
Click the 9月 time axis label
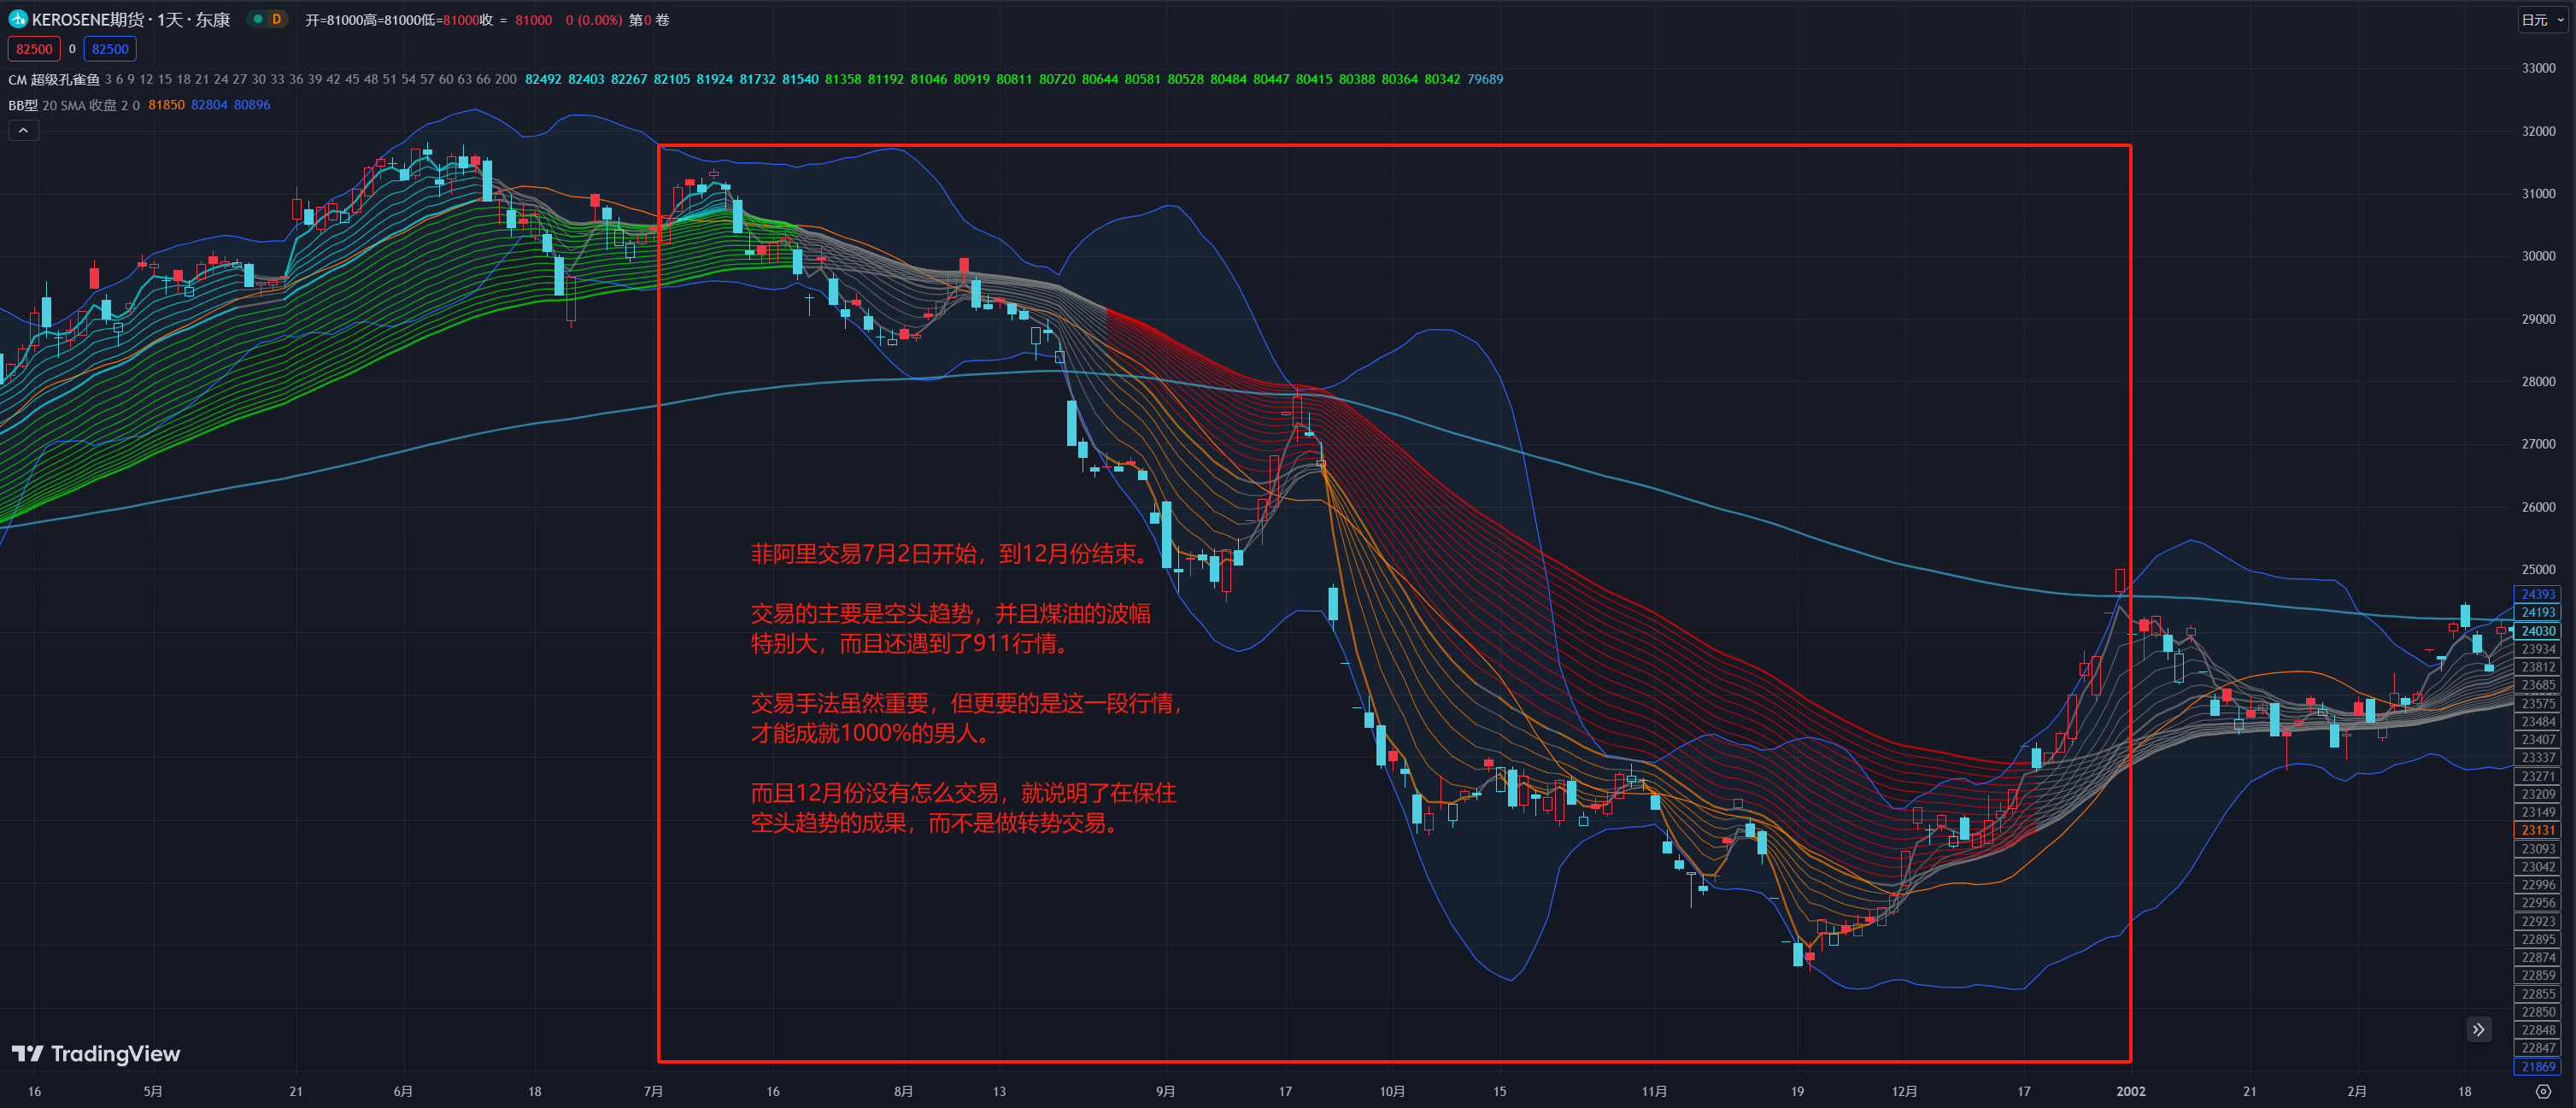tap(1165, 1091)
